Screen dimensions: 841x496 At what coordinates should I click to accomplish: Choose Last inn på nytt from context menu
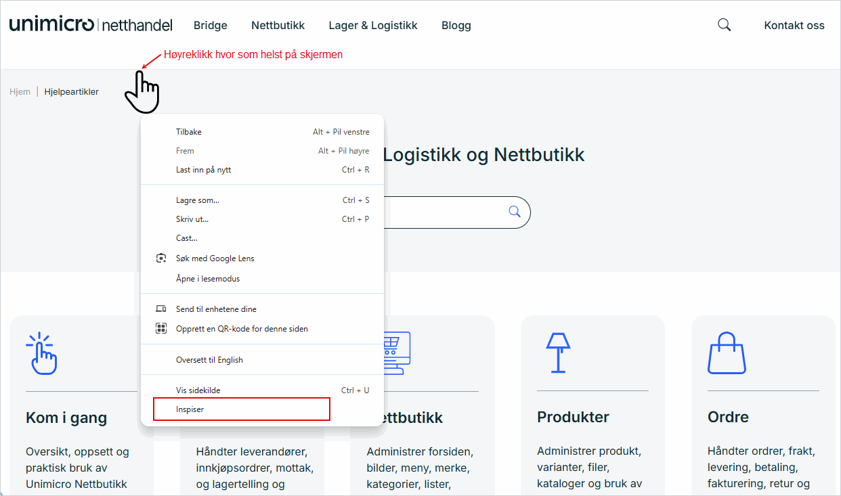203,170
